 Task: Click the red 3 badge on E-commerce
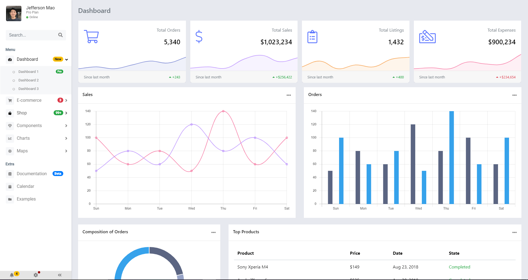click(x=60, y=100)
